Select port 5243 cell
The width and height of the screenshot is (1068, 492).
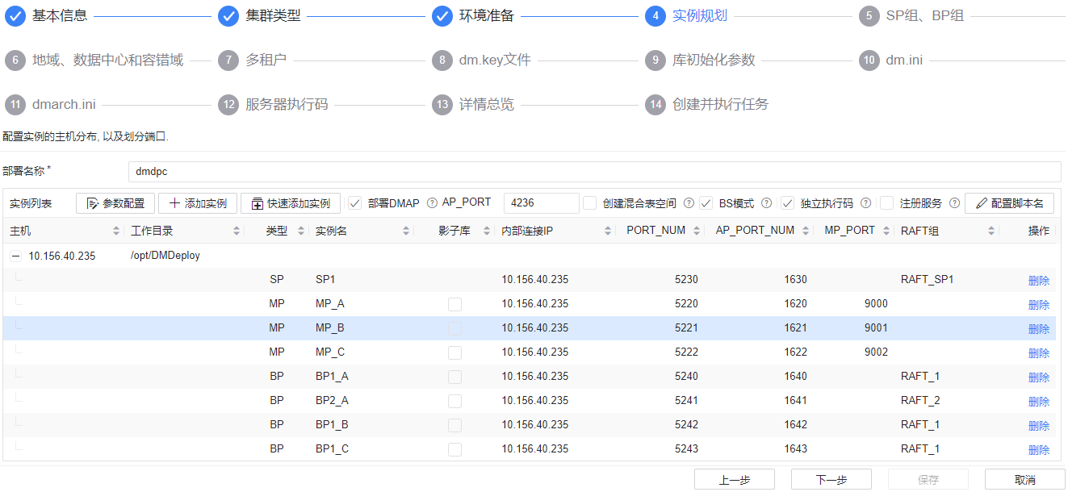686,449
